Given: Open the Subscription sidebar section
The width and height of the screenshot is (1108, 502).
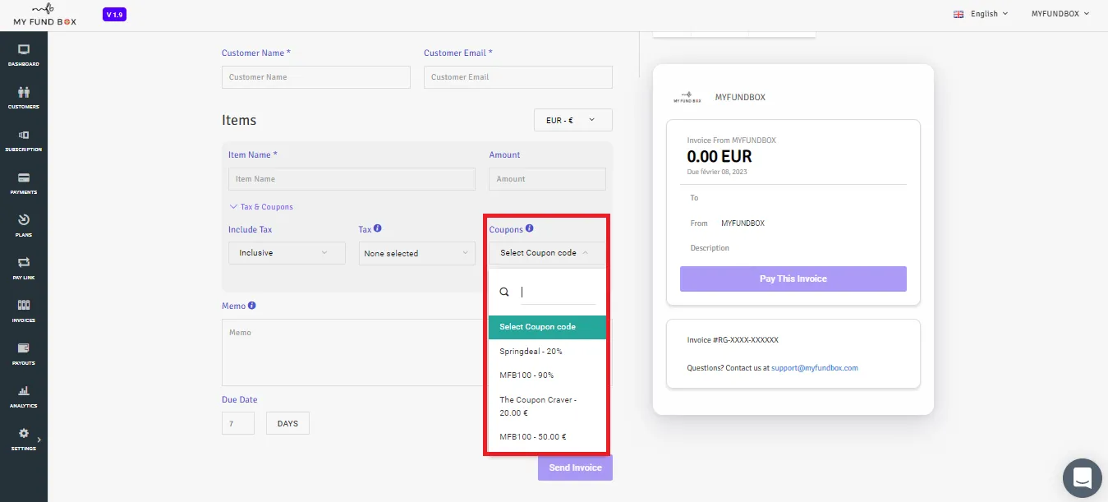Looking at the screenshot, I should click(24, 140).
